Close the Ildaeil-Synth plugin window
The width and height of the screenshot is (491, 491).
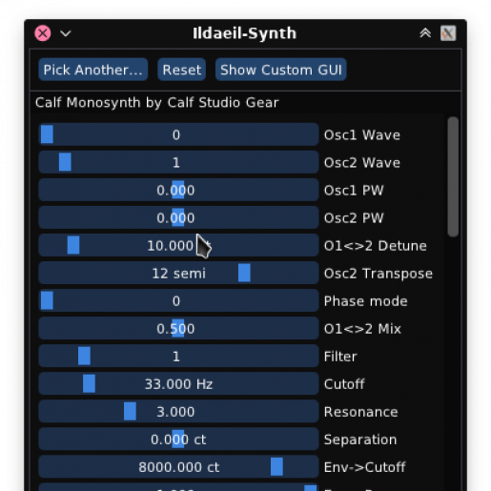43,33
